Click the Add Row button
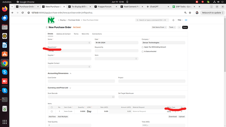Image resolution: width=226 pixels, height=127 pixels. coord(52,117)
